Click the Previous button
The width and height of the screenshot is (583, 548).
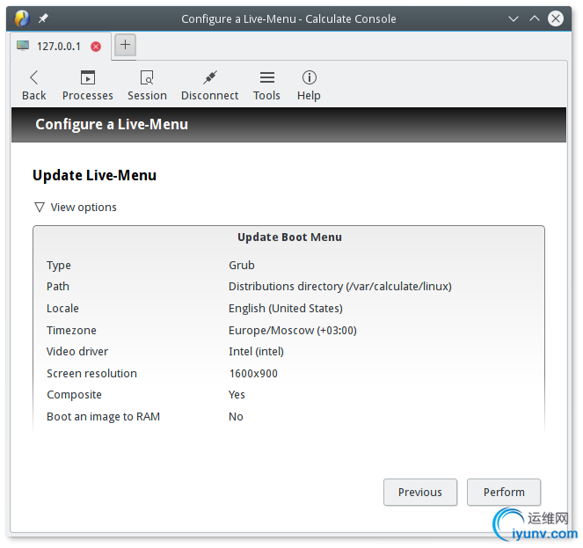click(x=420, y=493)
